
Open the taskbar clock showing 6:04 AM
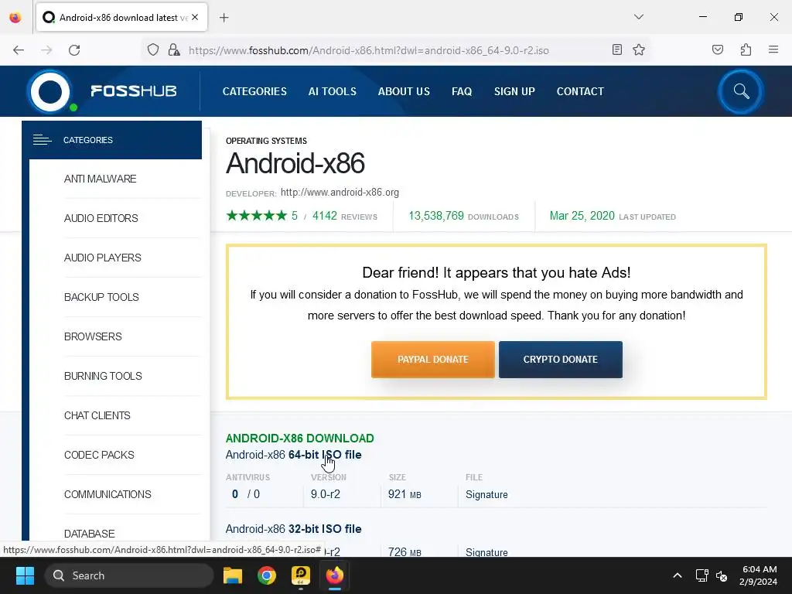(x=759, y=575)
